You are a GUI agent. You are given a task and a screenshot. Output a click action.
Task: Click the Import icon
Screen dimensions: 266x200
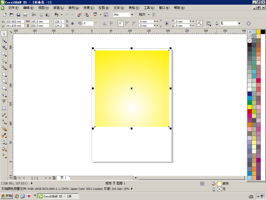pos(79,15)
